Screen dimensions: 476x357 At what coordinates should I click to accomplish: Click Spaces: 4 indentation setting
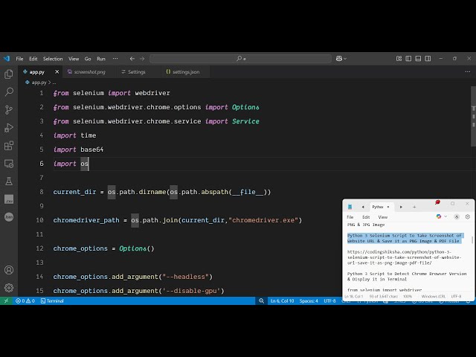click(x=309, y=300)
